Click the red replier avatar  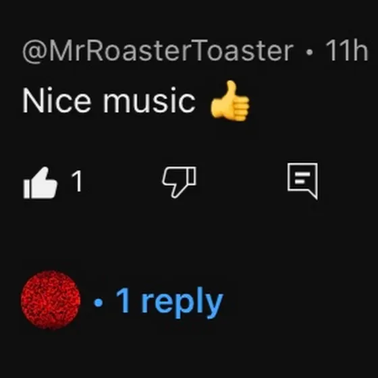[x=51, y=300]
